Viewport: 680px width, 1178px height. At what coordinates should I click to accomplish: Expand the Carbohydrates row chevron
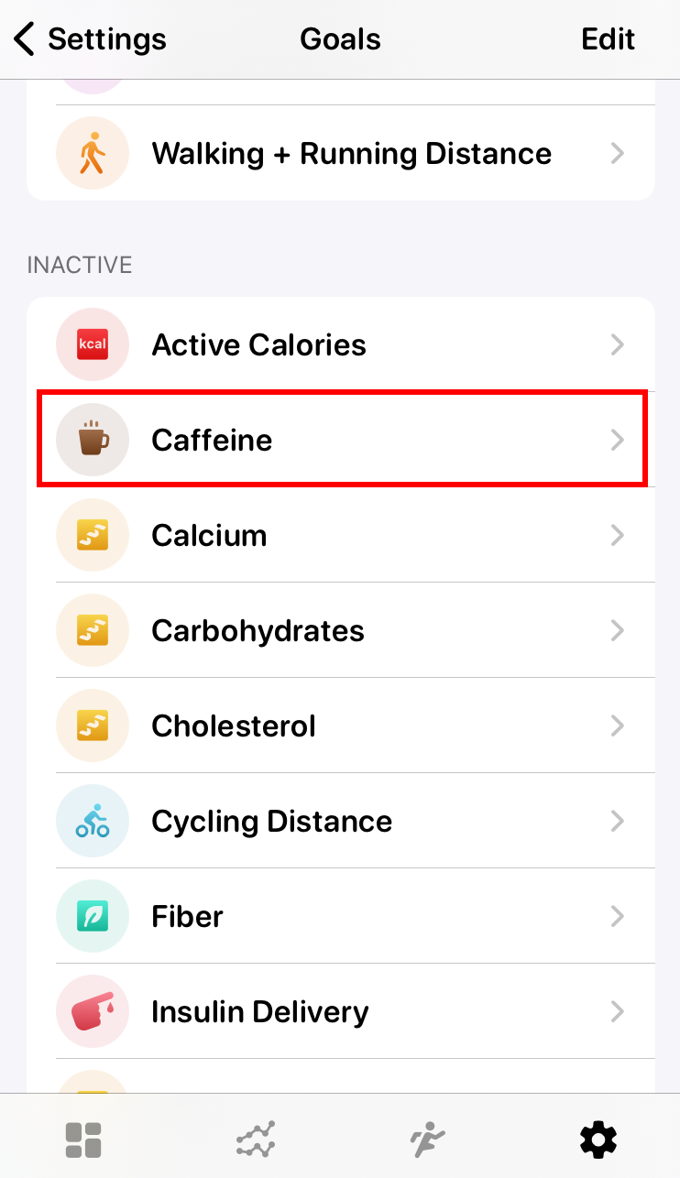(618, 631)
